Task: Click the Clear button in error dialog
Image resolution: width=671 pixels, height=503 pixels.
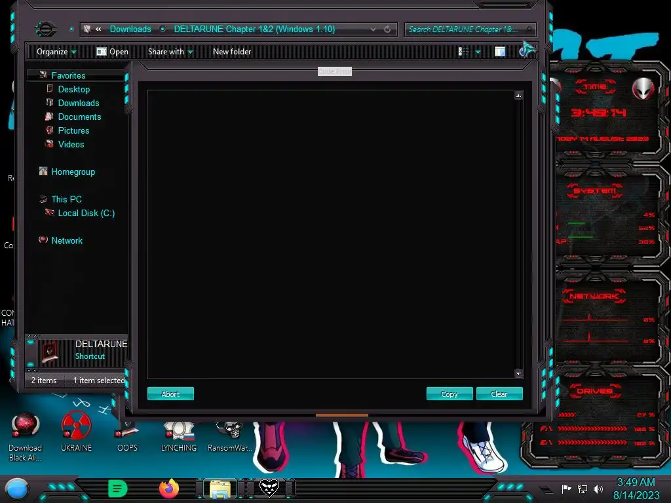Action: tap(499, 394)
